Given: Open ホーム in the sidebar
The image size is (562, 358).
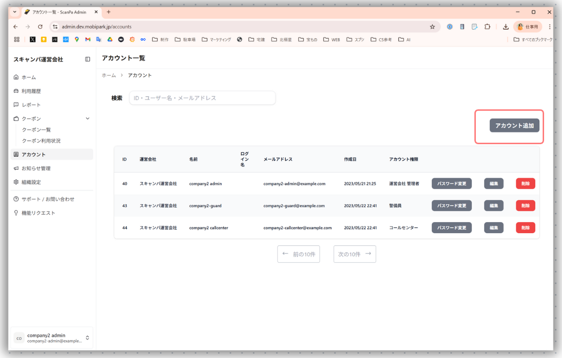Looking at the screenshot, I should click(29, 77).
